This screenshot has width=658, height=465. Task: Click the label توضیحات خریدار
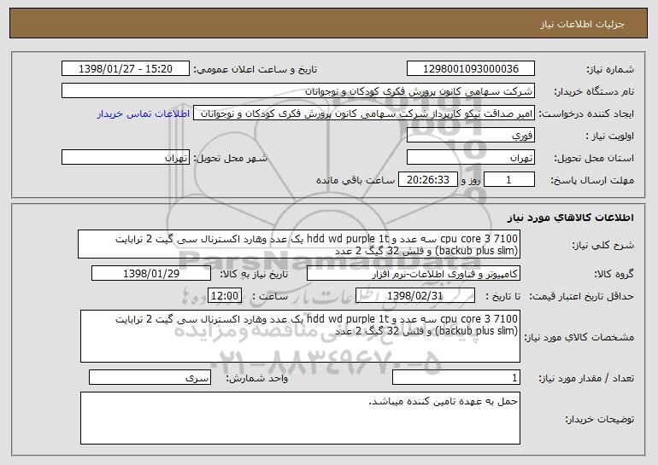tap(600, 419)
